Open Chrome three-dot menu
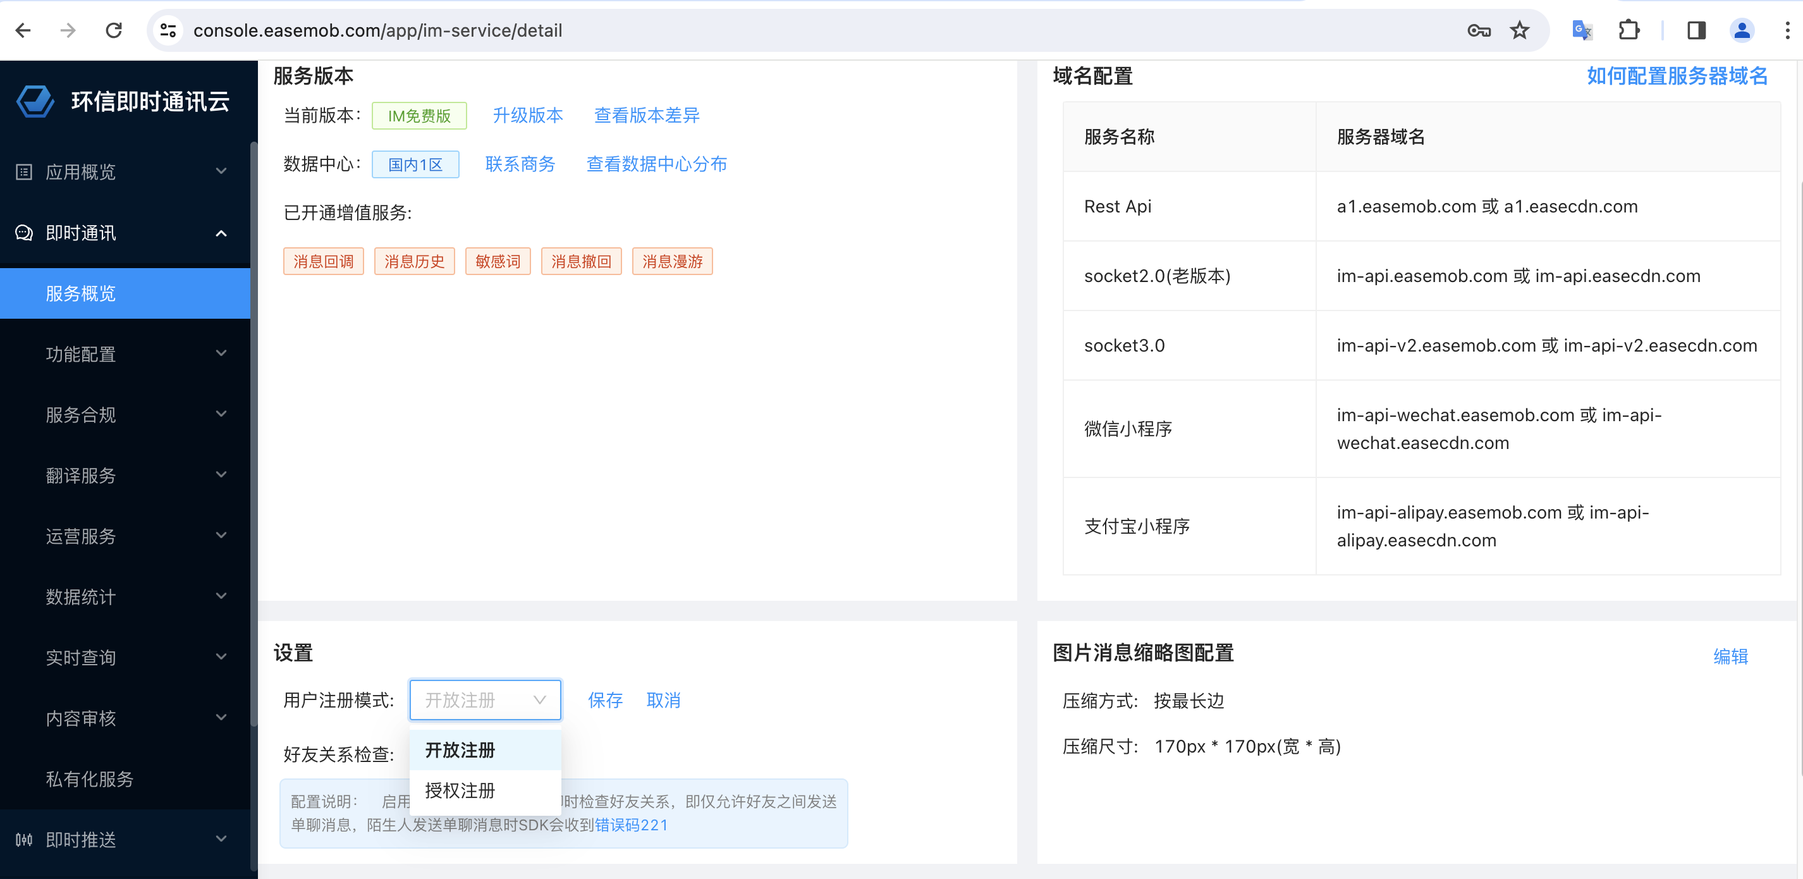 pos(1787,30)
